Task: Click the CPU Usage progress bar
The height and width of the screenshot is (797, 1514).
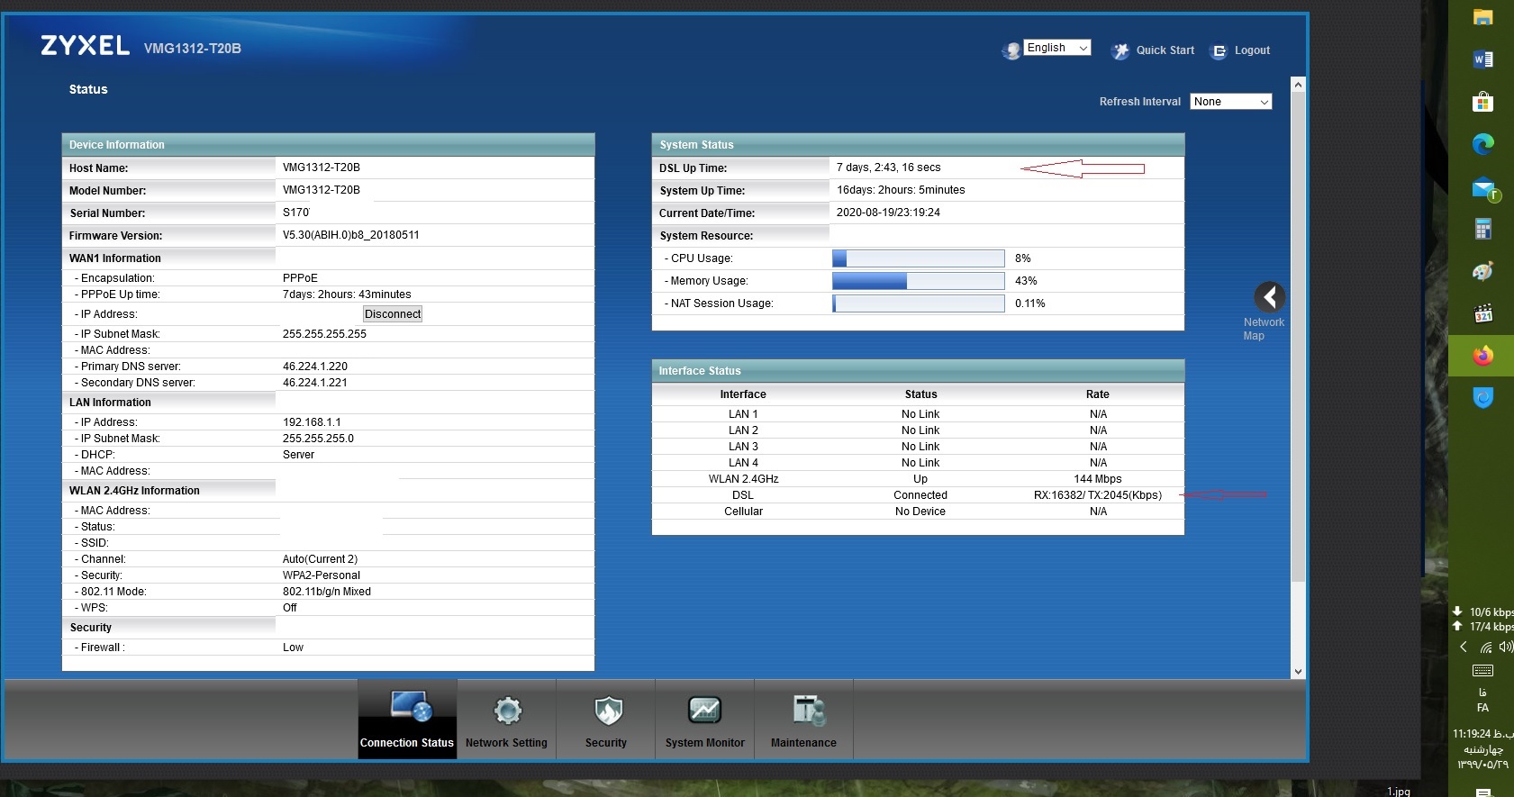Action: 918,258
